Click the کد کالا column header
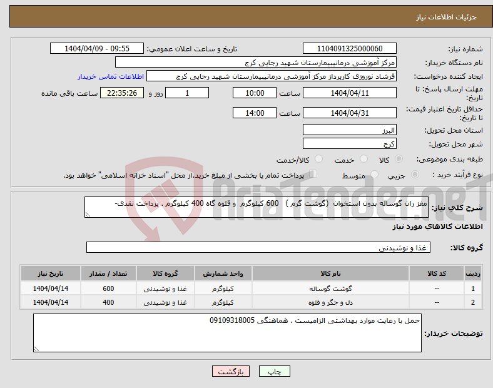 pyautogui.click(x=437, y=273)
